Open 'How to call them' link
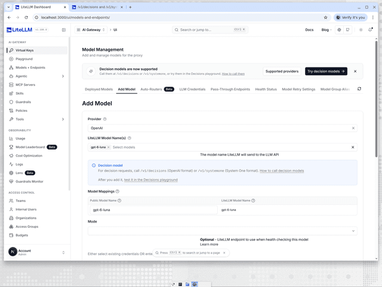 [233, 74]
